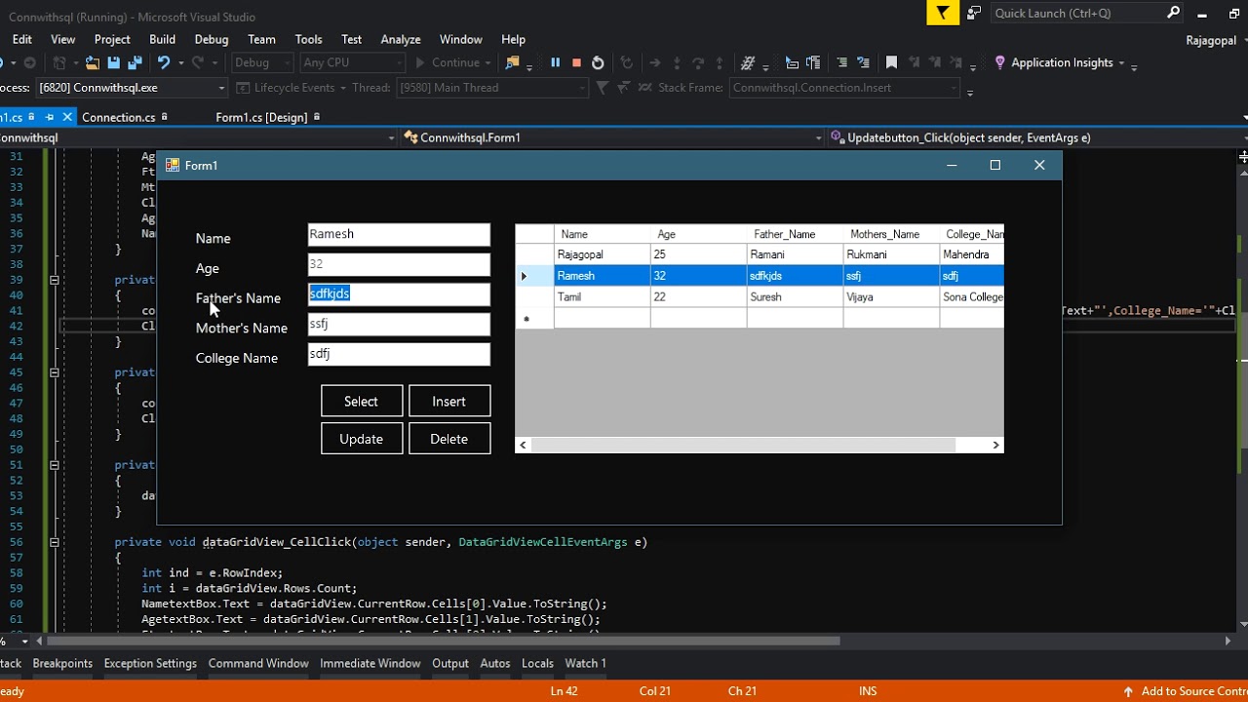Toggle a bookmark using the bookmark icon
Image resolution: width=1248 pixels, height=702 pixels.
coord(891,62)
